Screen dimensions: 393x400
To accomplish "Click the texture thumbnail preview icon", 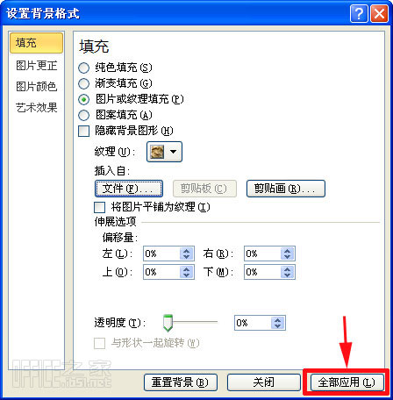I will (157, 152).
